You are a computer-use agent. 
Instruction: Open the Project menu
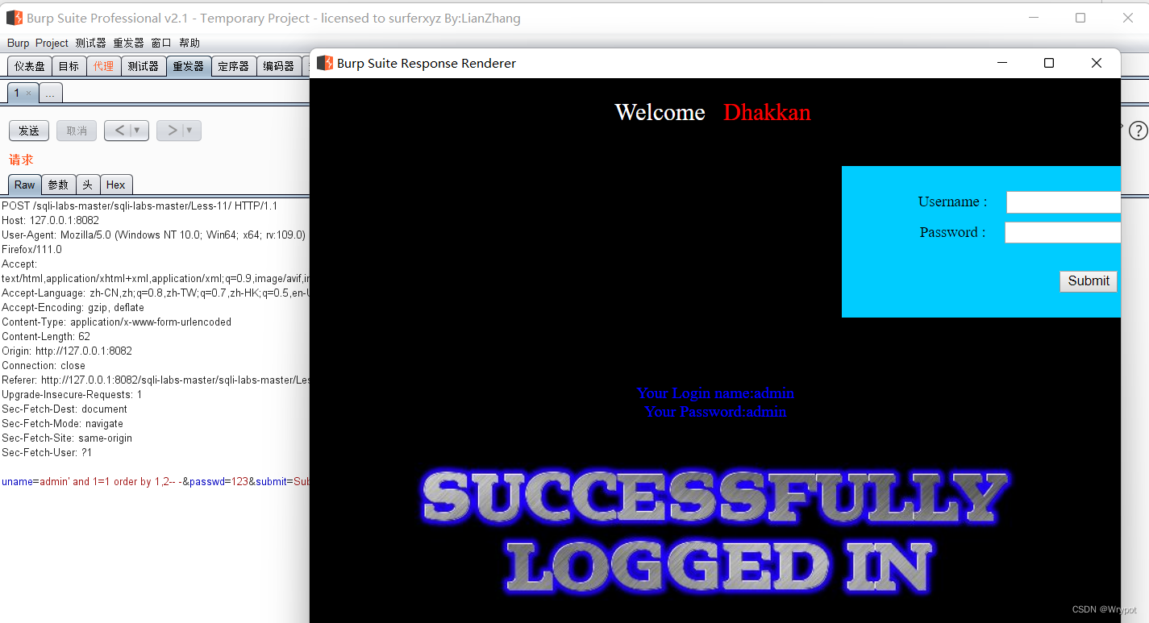click(52, 43)
